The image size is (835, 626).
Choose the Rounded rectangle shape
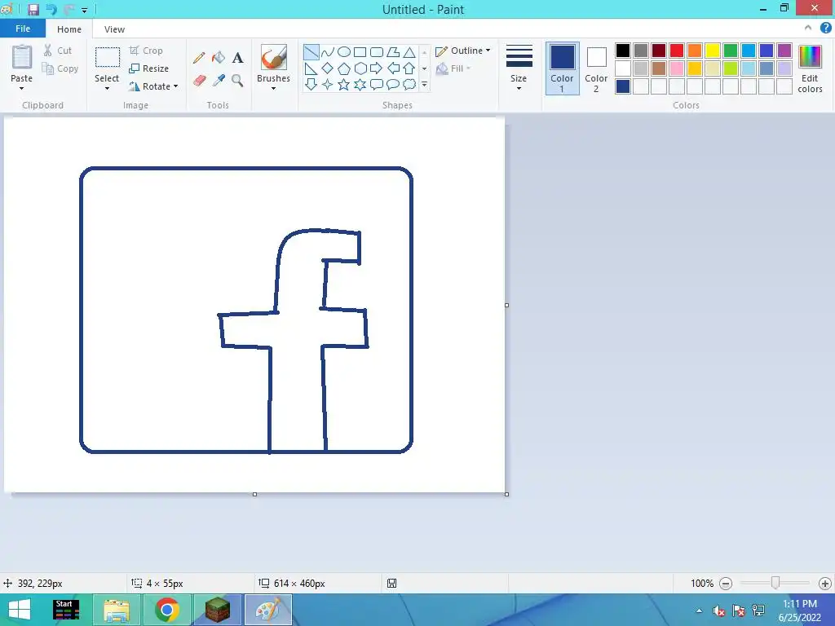[377, 52]
